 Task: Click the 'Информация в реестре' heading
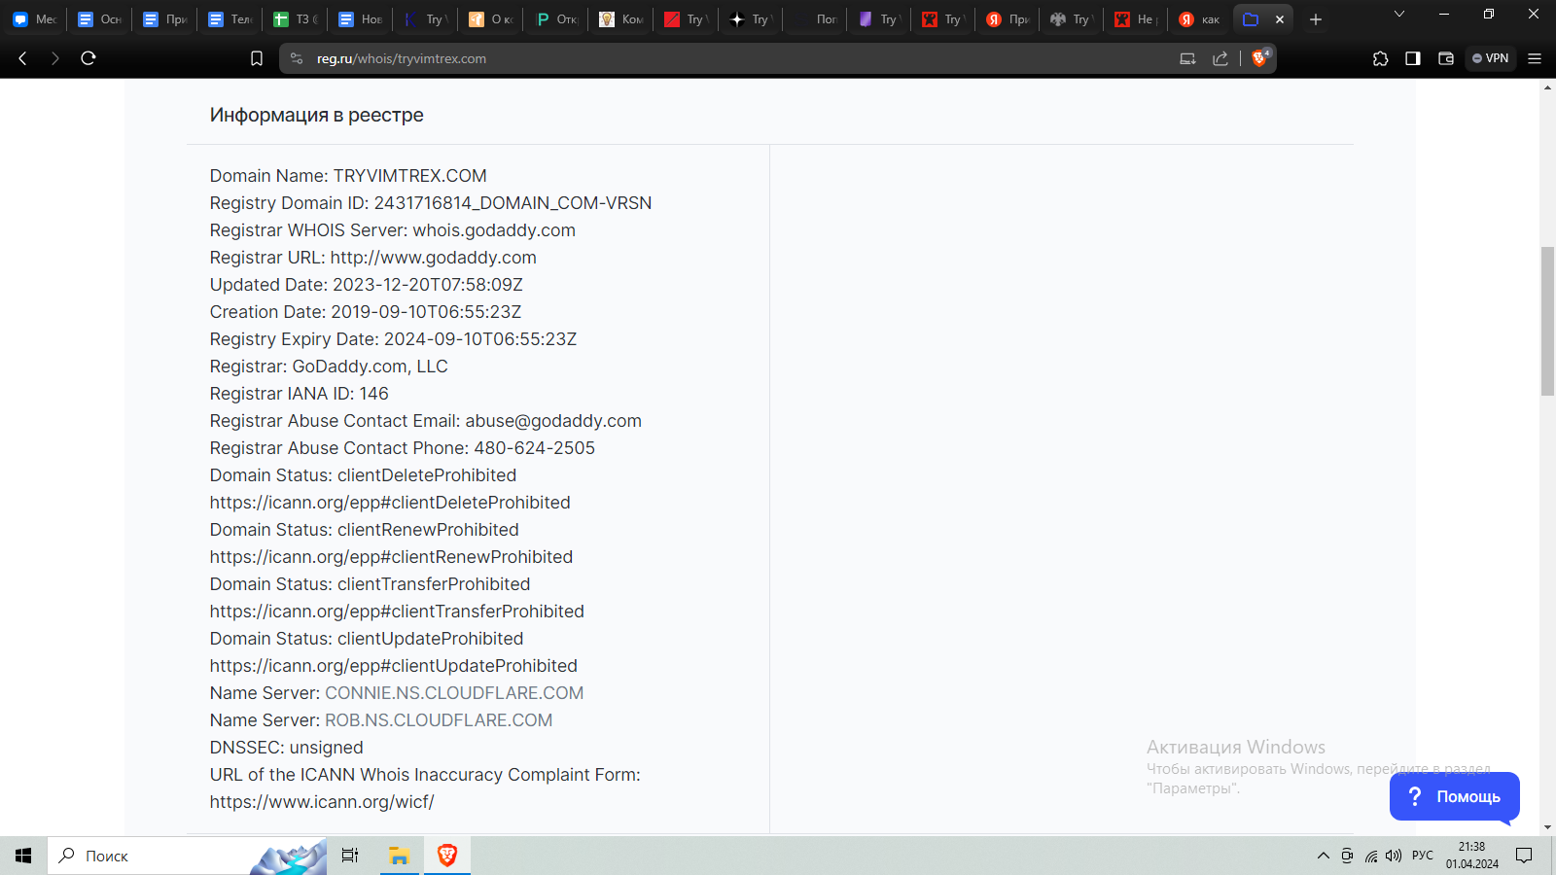[317, 115]
